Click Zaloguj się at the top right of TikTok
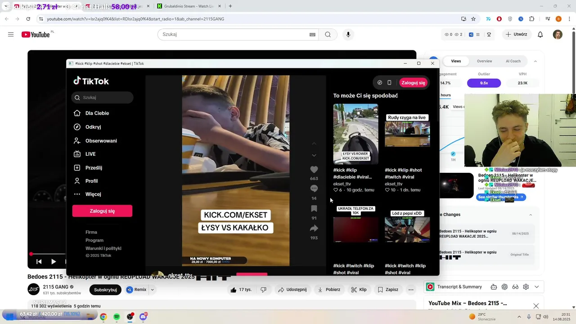The width and height of the screenshot is (576, 324). coord(413,83)
